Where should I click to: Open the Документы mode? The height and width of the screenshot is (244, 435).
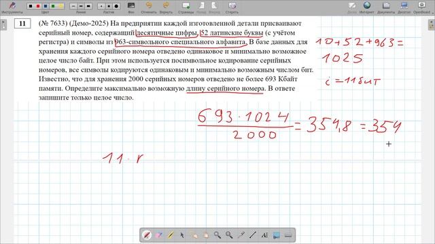pos(386,7)
